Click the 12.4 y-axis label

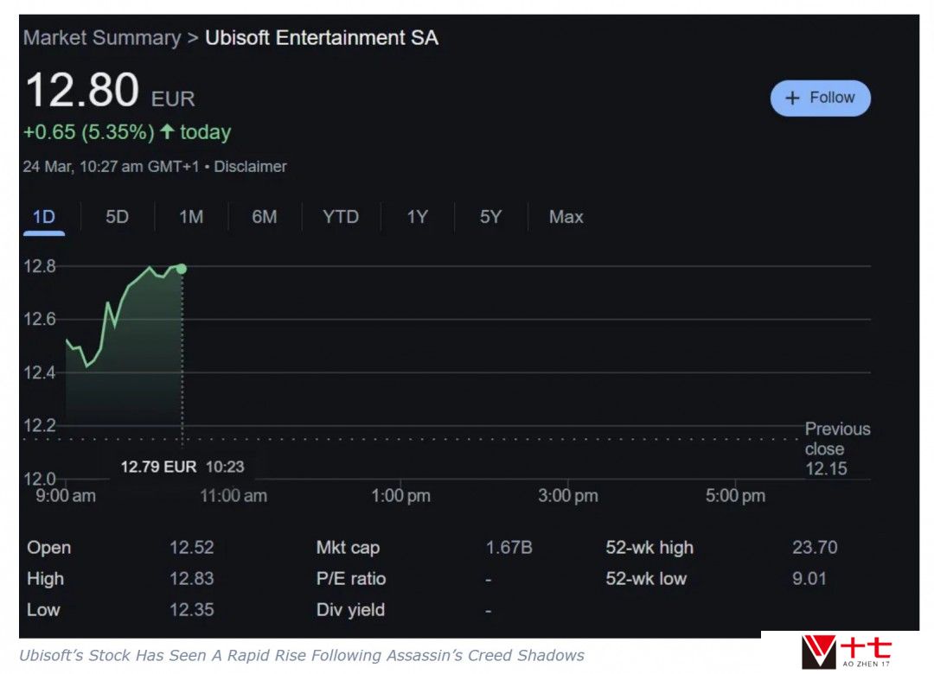(x=39, y=373)
